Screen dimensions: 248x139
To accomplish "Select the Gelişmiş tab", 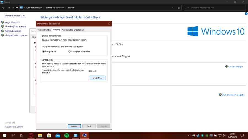I will click(56, 30).
